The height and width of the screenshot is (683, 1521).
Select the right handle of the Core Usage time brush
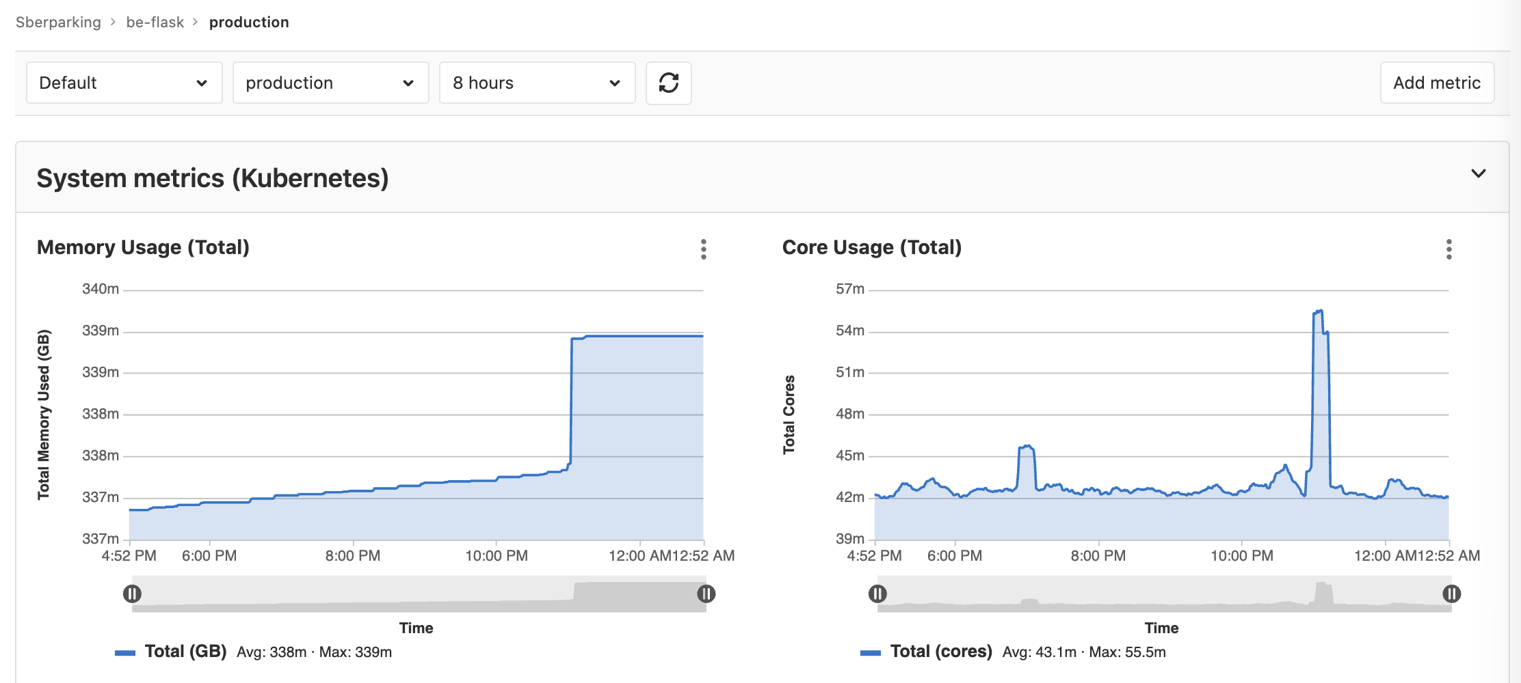pyautogui.click(x=1452, y=594)
